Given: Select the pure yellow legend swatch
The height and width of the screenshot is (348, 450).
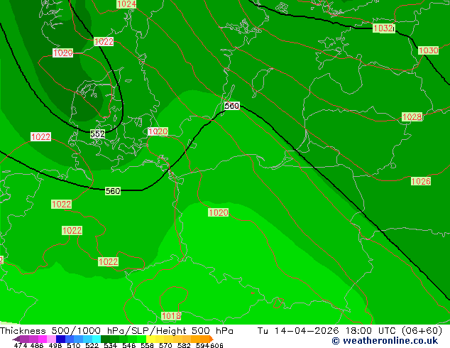Looking at the screenshot, I should coord(150,339).
